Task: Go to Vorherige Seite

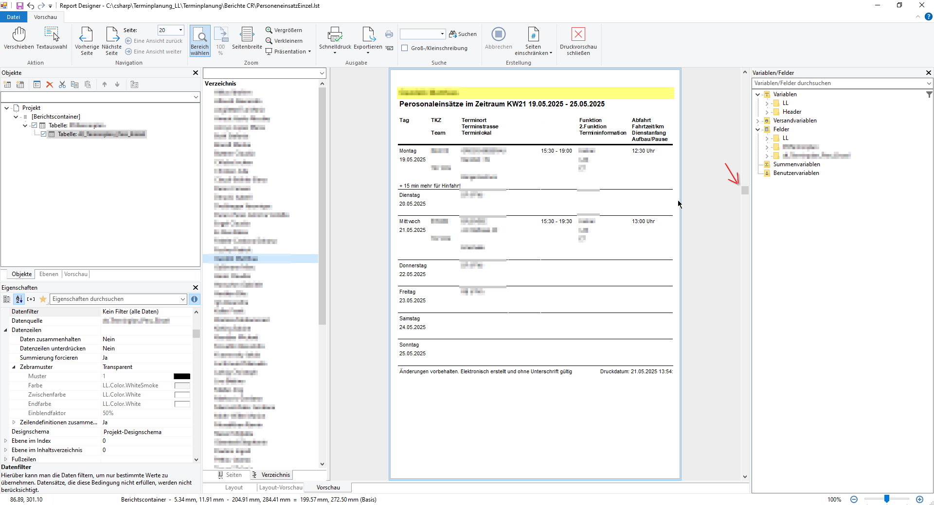Action: (x=87, y=41)
